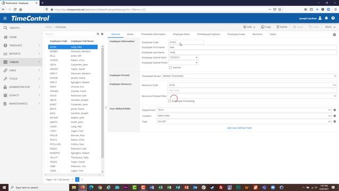Open the Resource Preload Filter dropdown
The height and width of the screenshot is (191, 339).
(x=335, y=96)
